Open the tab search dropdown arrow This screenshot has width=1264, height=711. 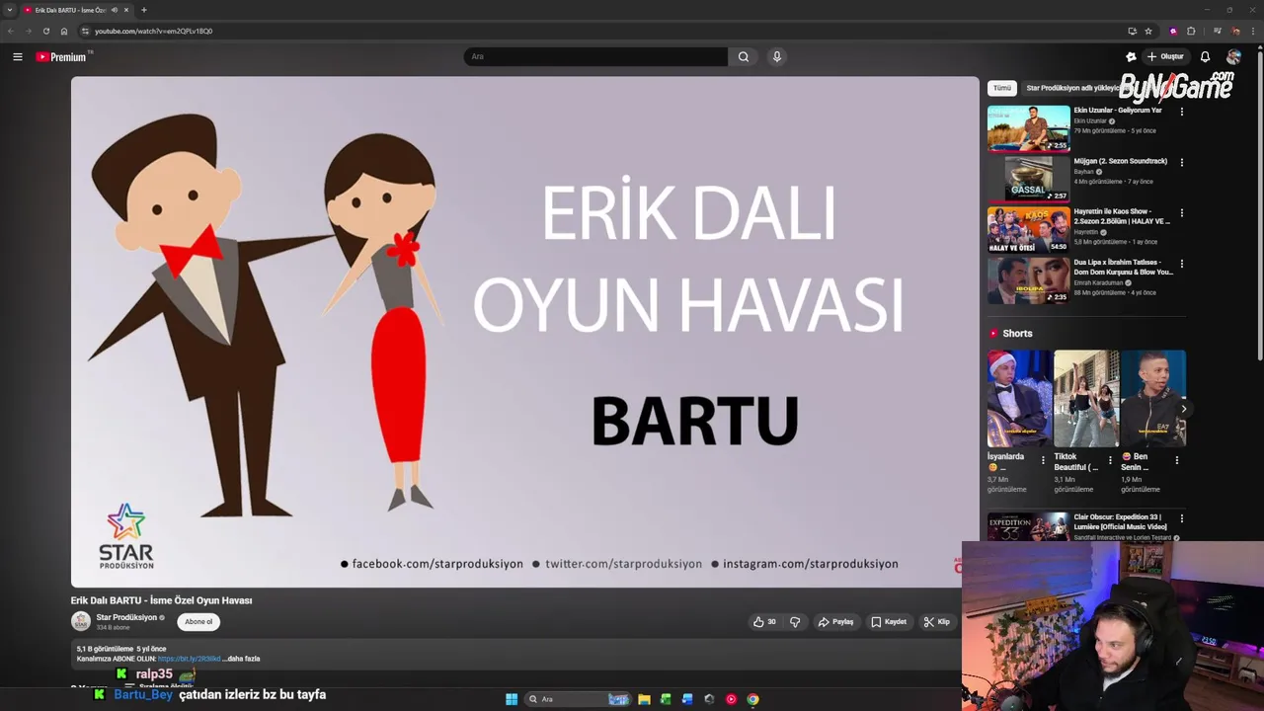point(10,10)
